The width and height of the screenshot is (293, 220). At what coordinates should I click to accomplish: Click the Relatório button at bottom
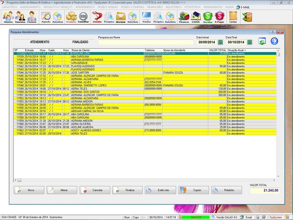(227, 190)
